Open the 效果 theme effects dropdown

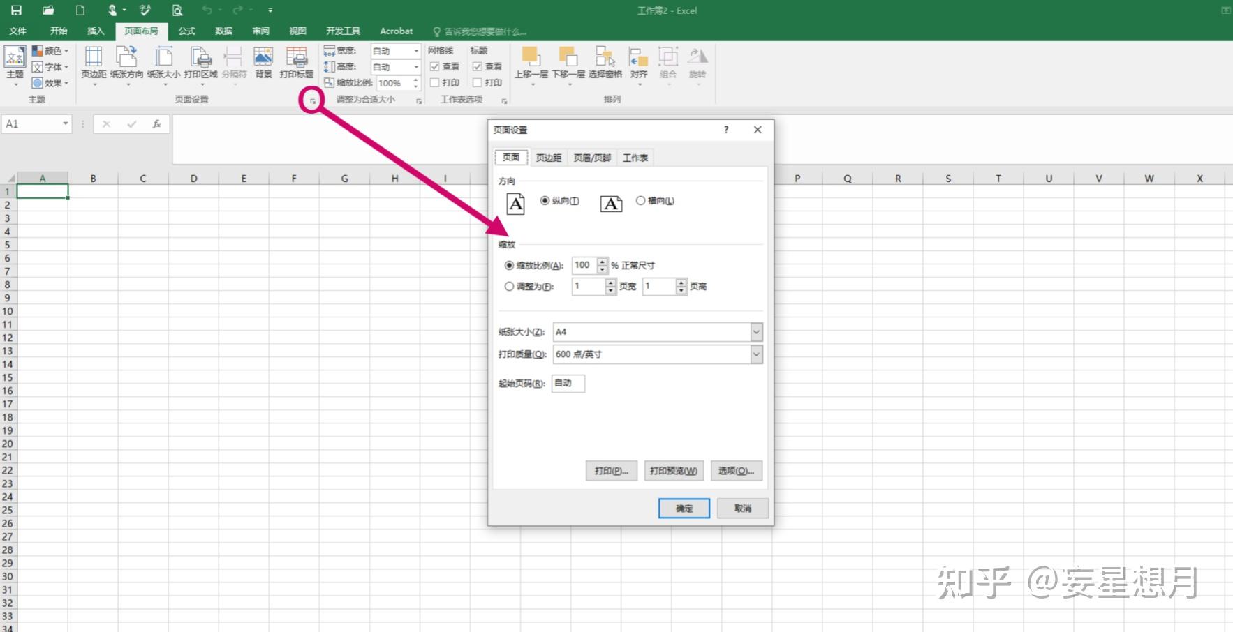tap(50, 83)
